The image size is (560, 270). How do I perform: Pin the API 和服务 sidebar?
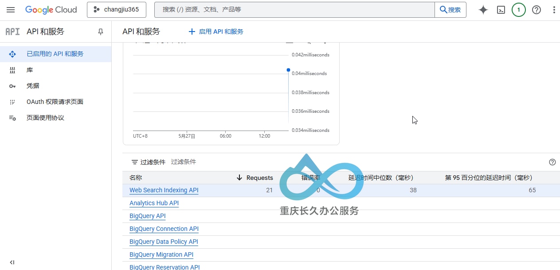101,32
